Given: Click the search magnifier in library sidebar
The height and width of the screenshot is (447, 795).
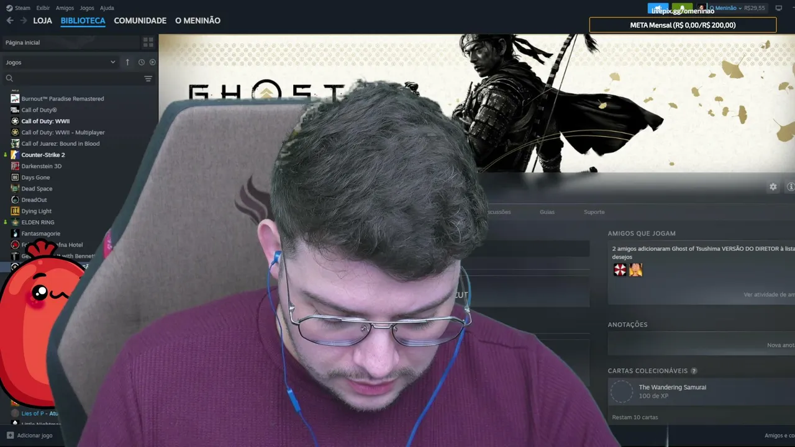Looking at the screenshot, I should pyautogui.click(x=9, y=78).
